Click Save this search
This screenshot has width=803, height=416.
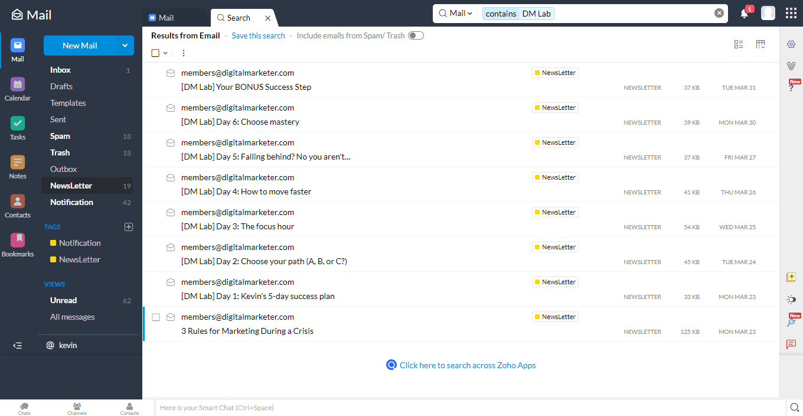pyautogui.click(x=258, y=35)
